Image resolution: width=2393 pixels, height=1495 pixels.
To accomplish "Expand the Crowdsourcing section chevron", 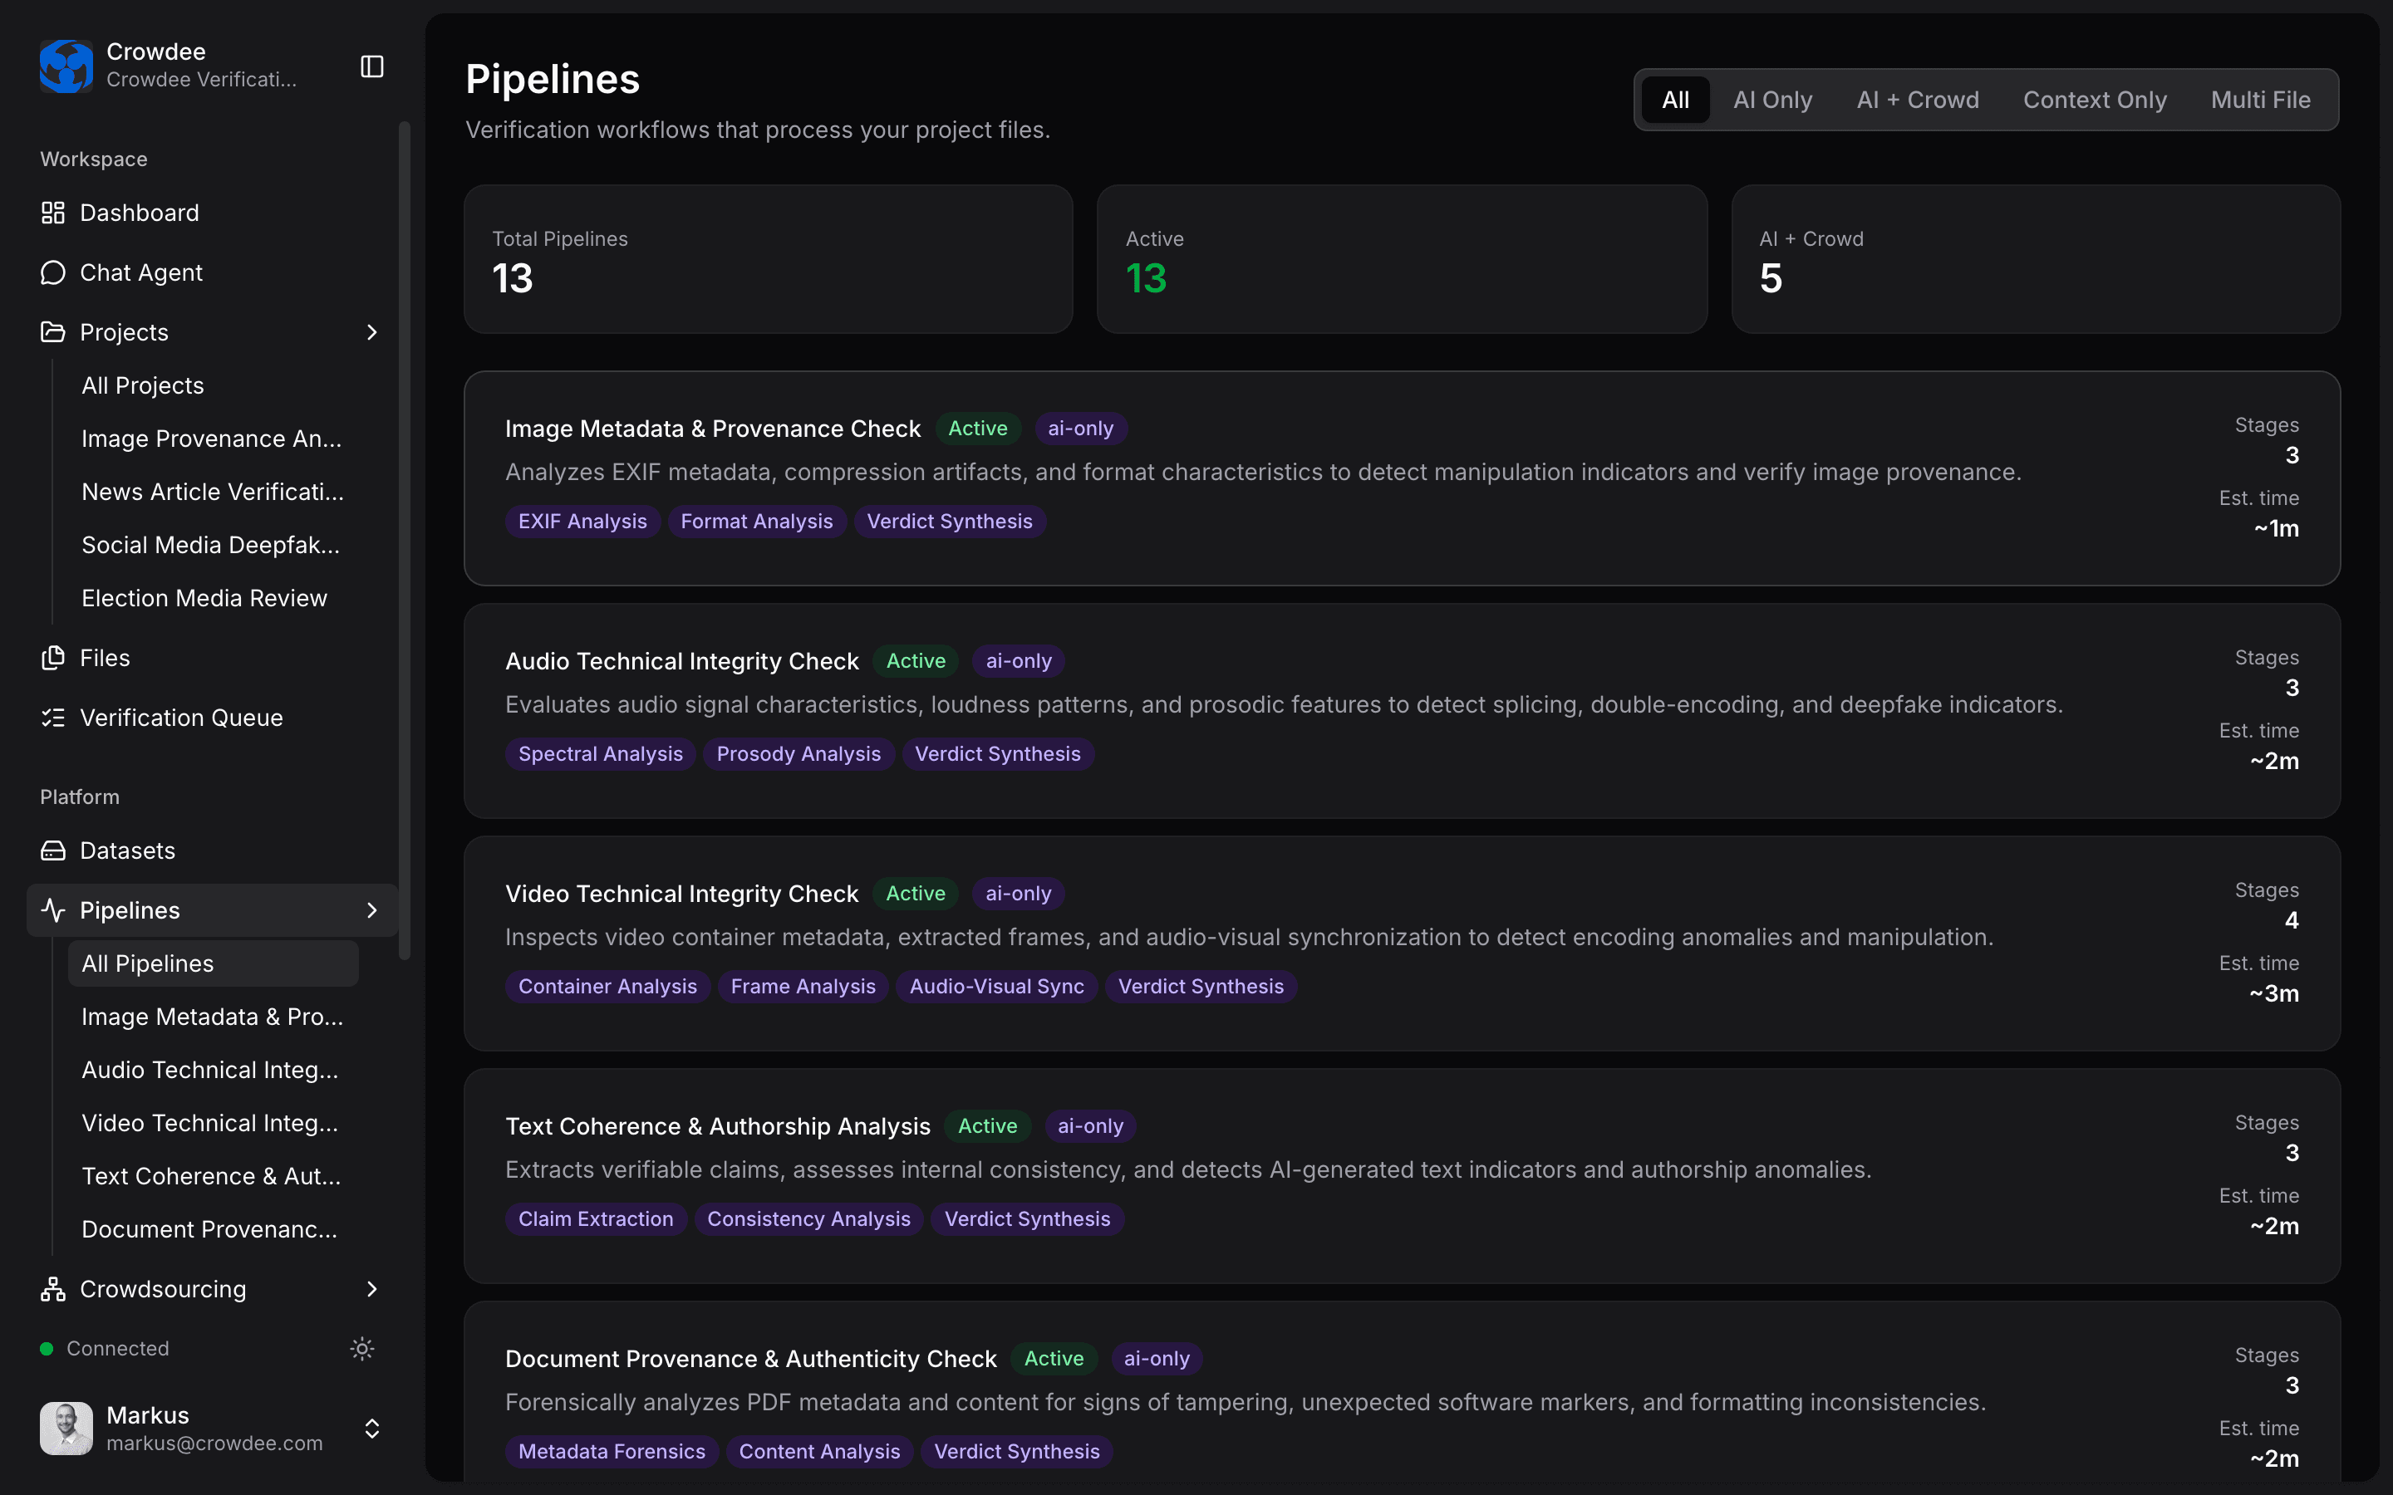I will [371, 1289].
